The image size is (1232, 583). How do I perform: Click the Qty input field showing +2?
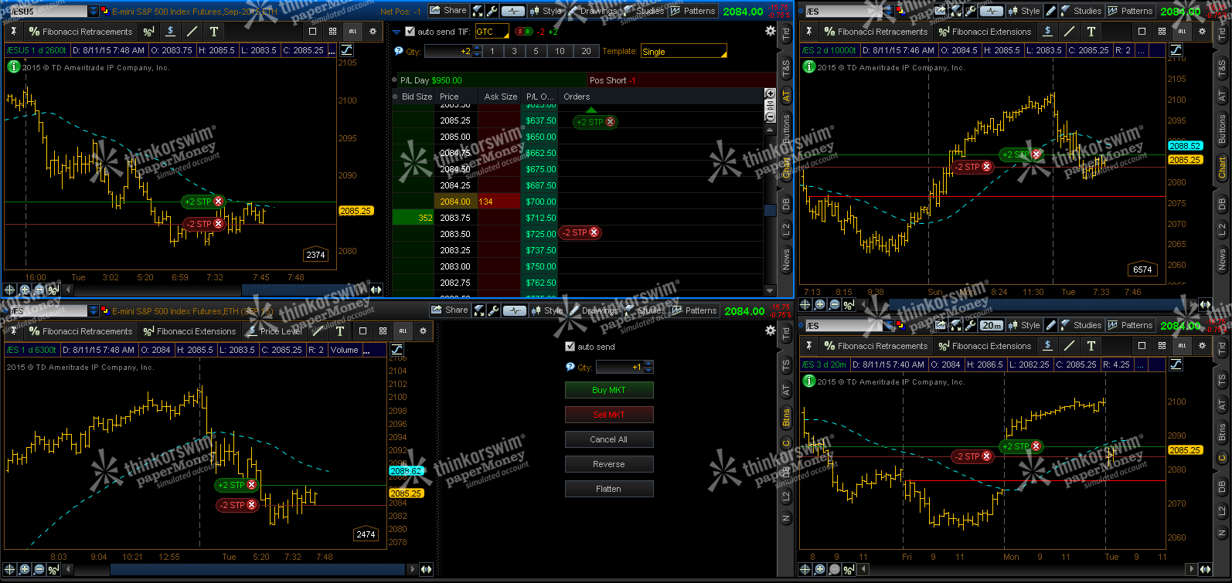tap(448, 52)
